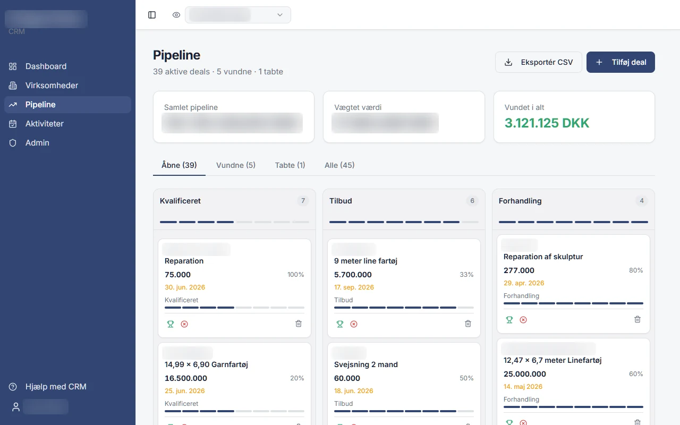Click the Dashboard grid icon
The width and height of the screenshot is (680, 425).
(x=13, y=66)
